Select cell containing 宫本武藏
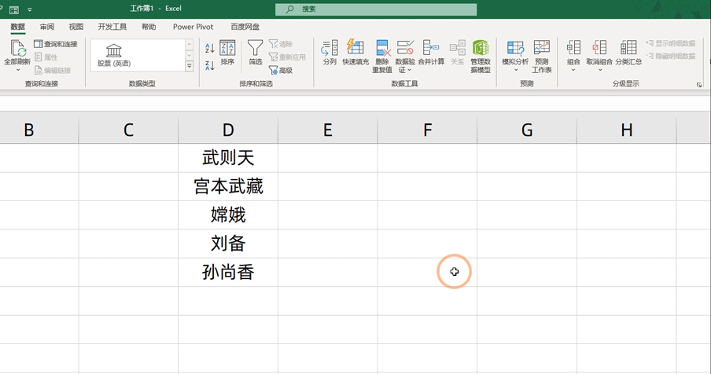 [228, 186]
